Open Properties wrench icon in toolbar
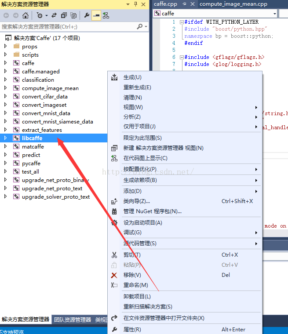This screenshot has width=288, height=334. point(87,15)
